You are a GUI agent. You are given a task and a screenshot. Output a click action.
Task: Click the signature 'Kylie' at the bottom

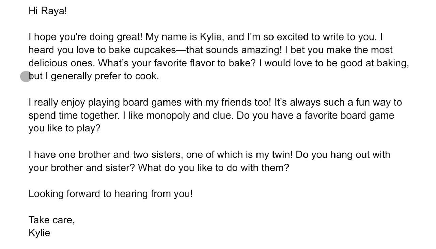point(39,233)
